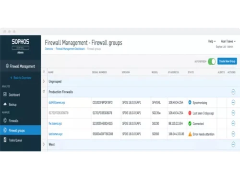
Task: Click the filter icon in table header
Action: [44, 72]
